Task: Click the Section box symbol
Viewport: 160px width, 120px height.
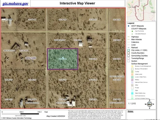Action: point(129,61)
